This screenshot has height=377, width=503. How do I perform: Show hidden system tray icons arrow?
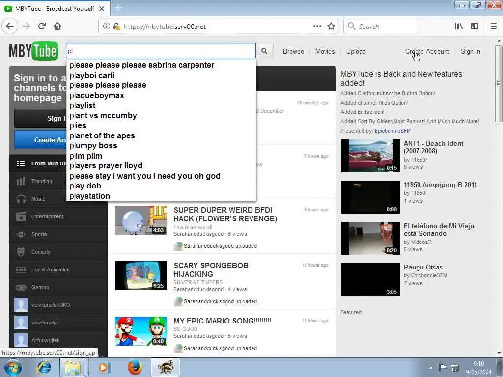click(431, 368)
